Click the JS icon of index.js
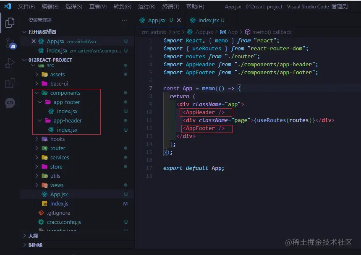The width and height of the screenshot is (361, 255). click(x=44, y=203)
